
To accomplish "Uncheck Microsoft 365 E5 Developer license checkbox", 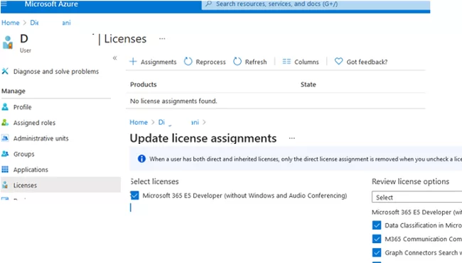I will tap(134, 196).
